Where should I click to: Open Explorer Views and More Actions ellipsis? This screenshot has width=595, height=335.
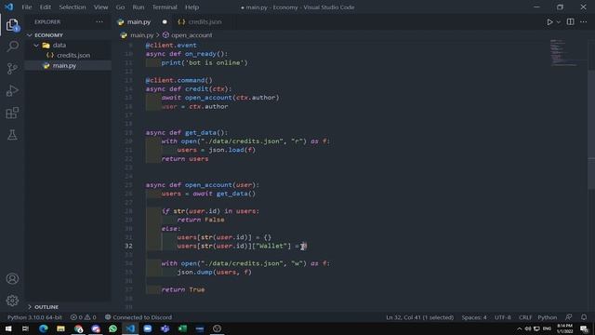(99, 22)
